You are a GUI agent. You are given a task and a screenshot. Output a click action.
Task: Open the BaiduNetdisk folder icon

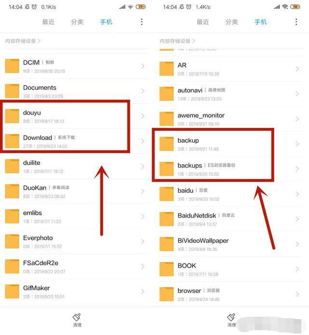click(x=167, y=219)
